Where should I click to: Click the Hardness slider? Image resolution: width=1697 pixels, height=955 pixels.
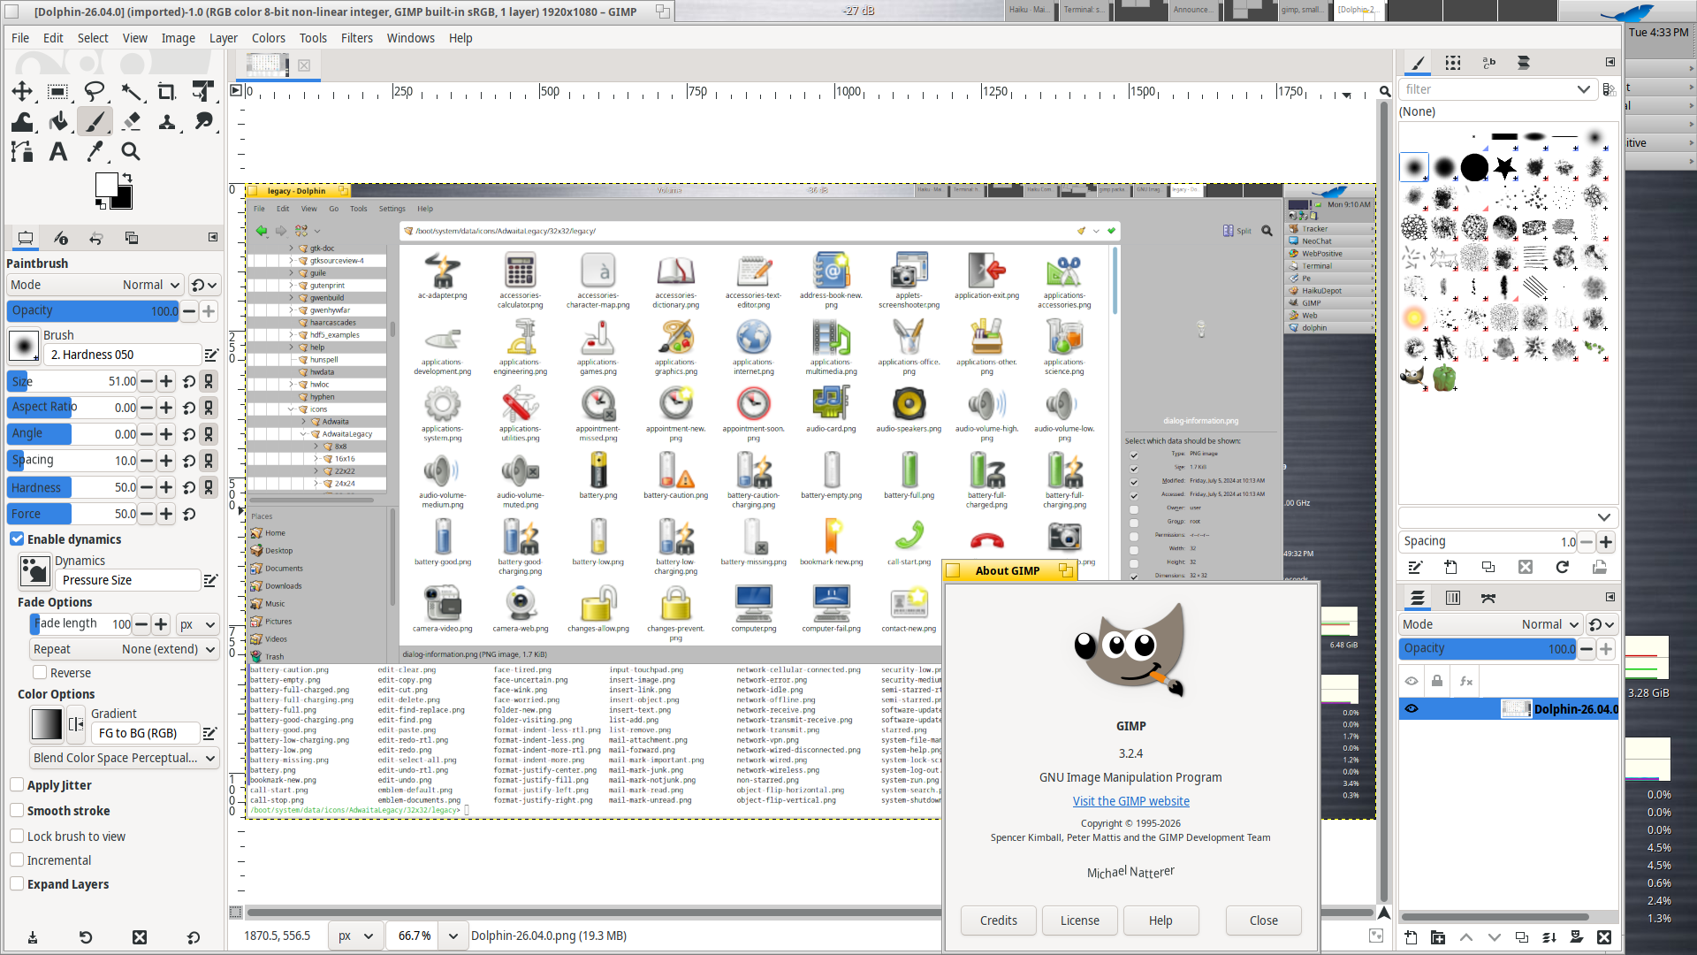pos(72,487)
